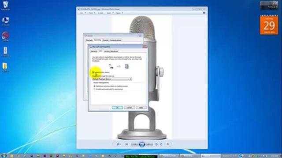The width and height of the screenshot is (282, 158).
Task: Go to the next photo in Photo Viewer
Action: pos(149,144)
